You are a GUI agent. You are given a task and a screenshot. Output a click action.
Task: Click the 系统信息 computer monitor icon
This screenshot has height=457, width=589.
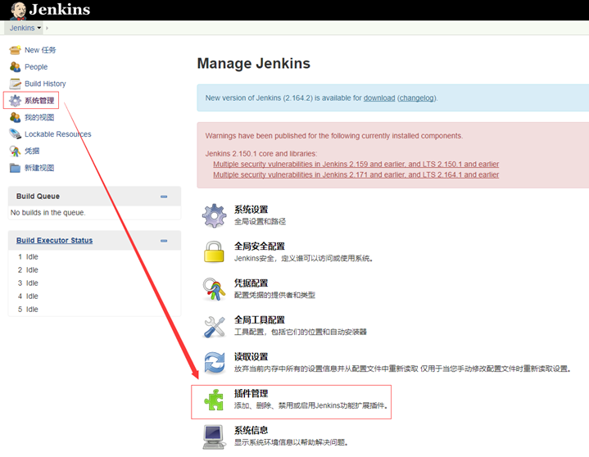pyautogui.click(x=214, y=437)
